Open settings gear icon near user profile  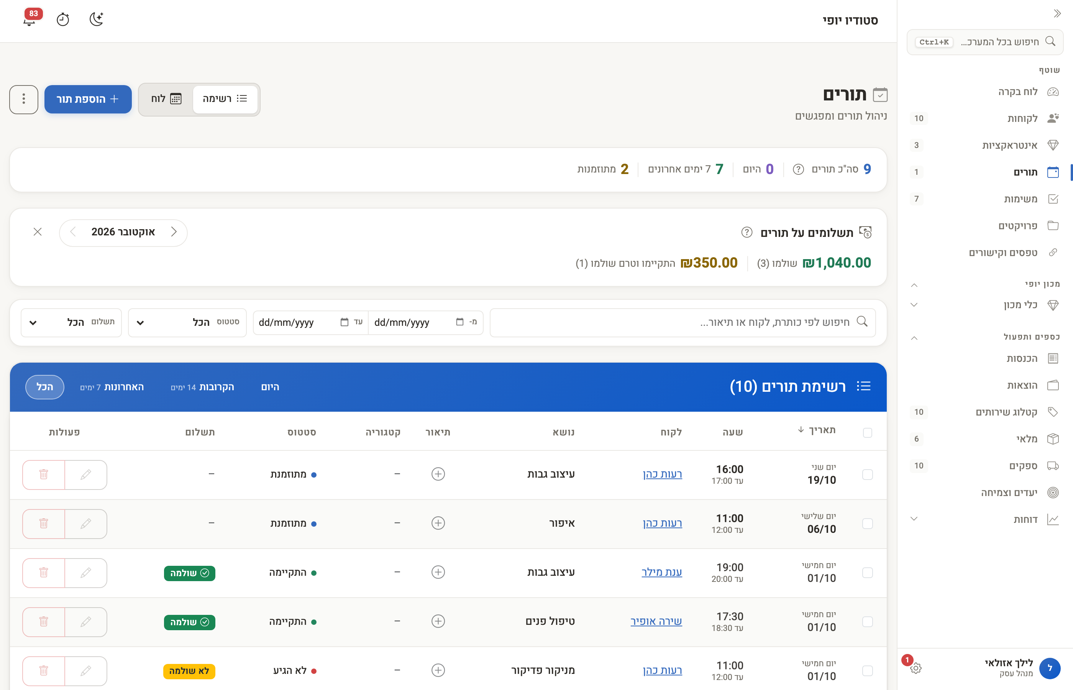click(916, 668)
